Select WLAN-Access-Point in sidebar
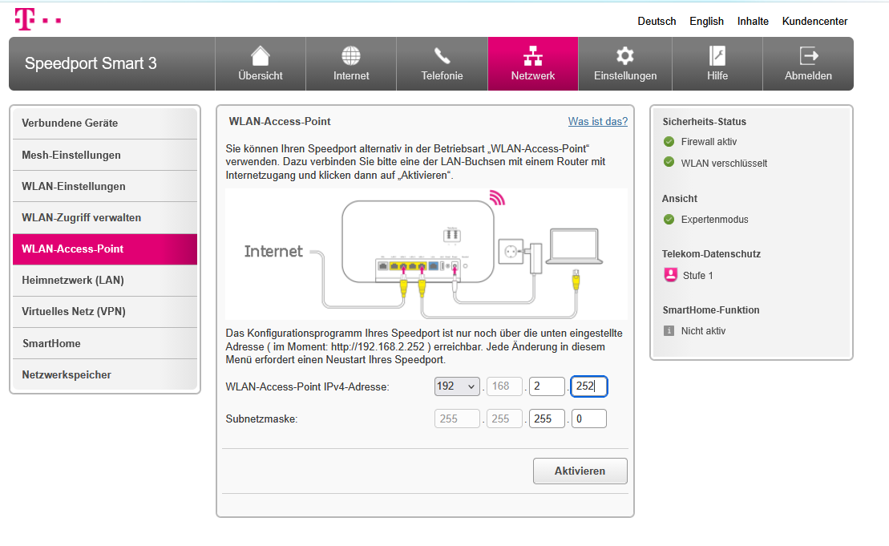 tap(105, 249)
